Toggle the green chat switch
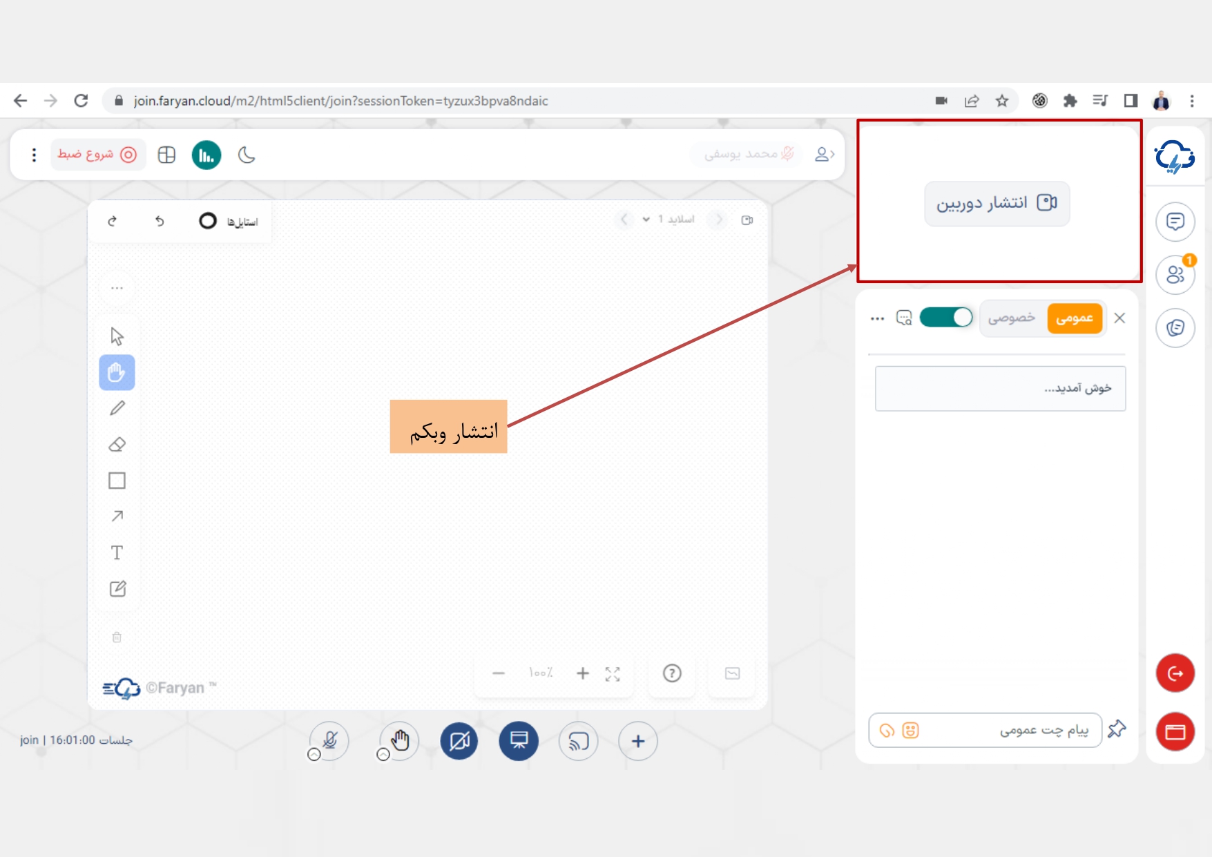 pos(945,318)
